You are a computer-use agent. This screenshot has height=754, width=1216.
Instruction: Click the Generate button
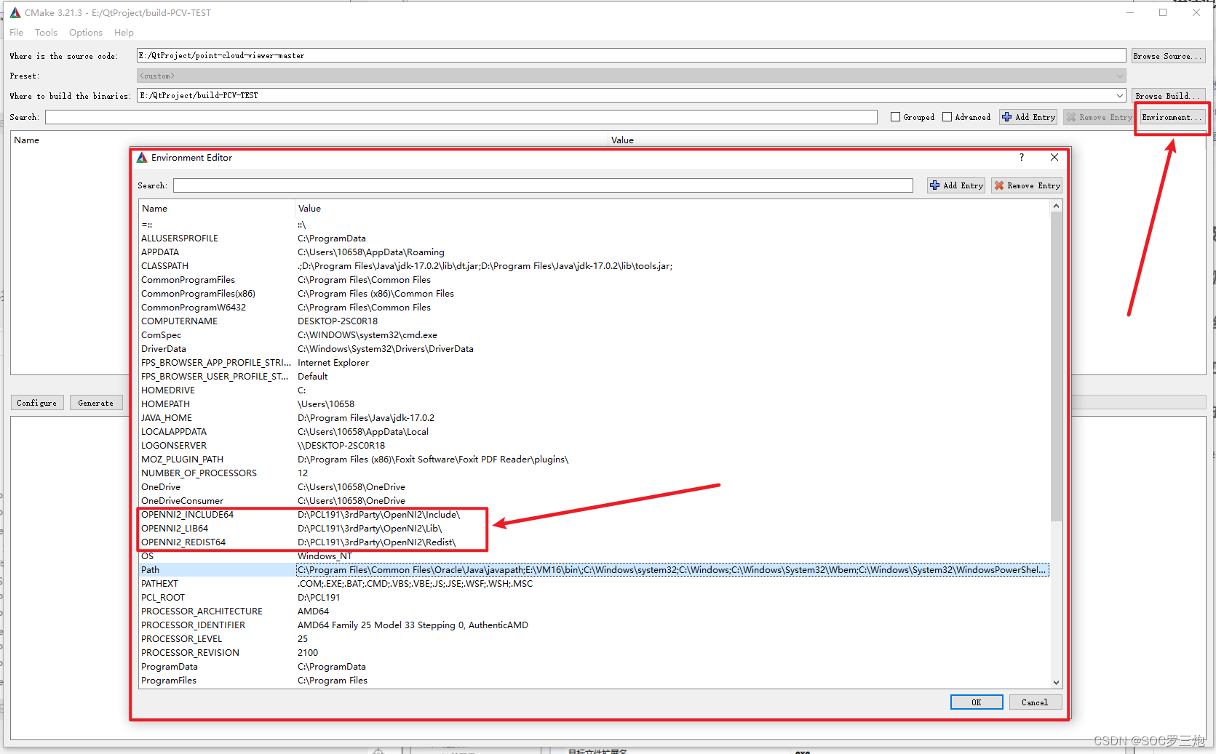[x=96, y=403]
